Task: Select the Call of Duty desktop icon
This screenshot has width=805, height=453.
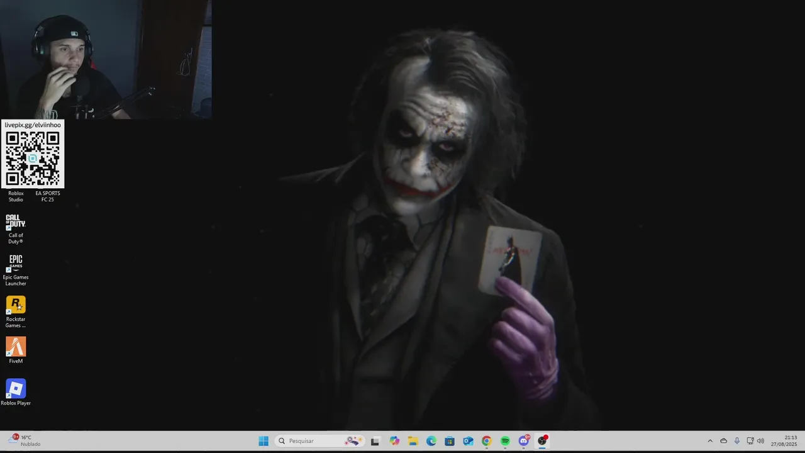Action: [16, 229]
